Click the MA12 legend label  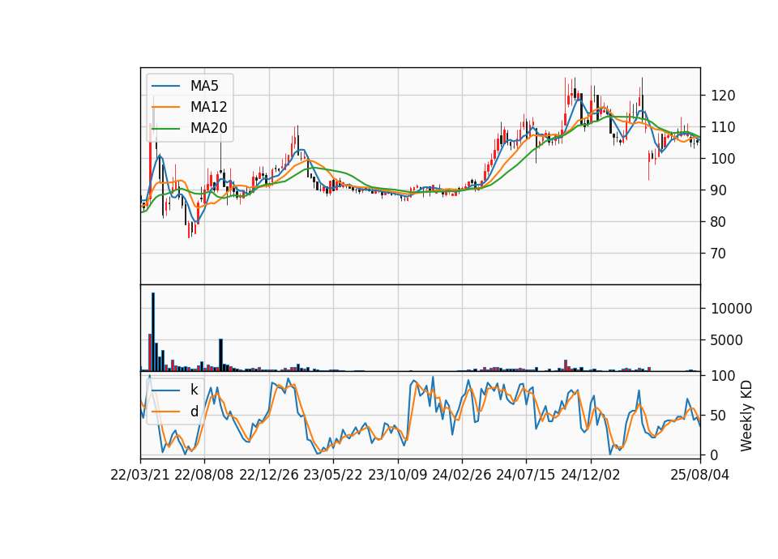click(208, 107)
